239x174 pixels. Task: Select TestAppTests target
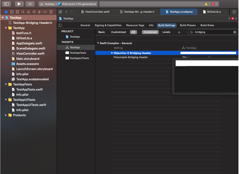(76, 53)
